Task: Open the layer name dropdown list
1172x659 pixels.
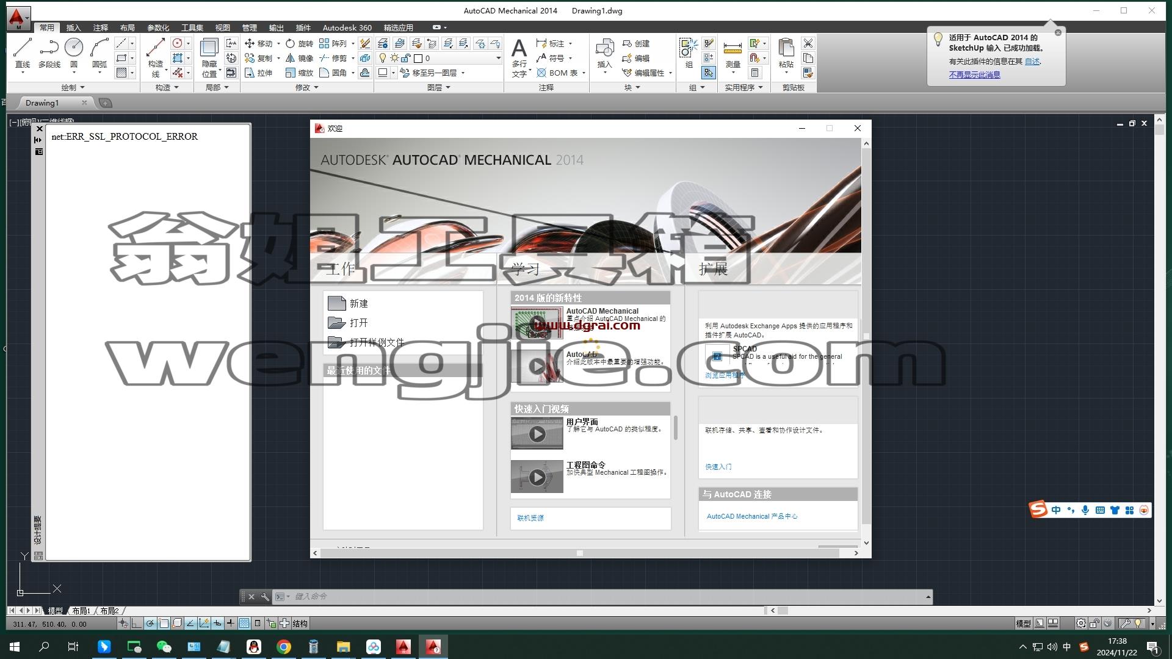Action: click(x=498, y=58)
